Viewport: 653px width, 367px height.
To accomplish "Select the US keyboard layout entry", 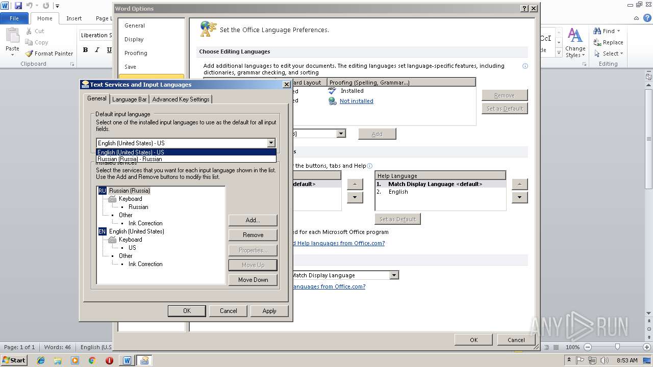I will (132, 248).
